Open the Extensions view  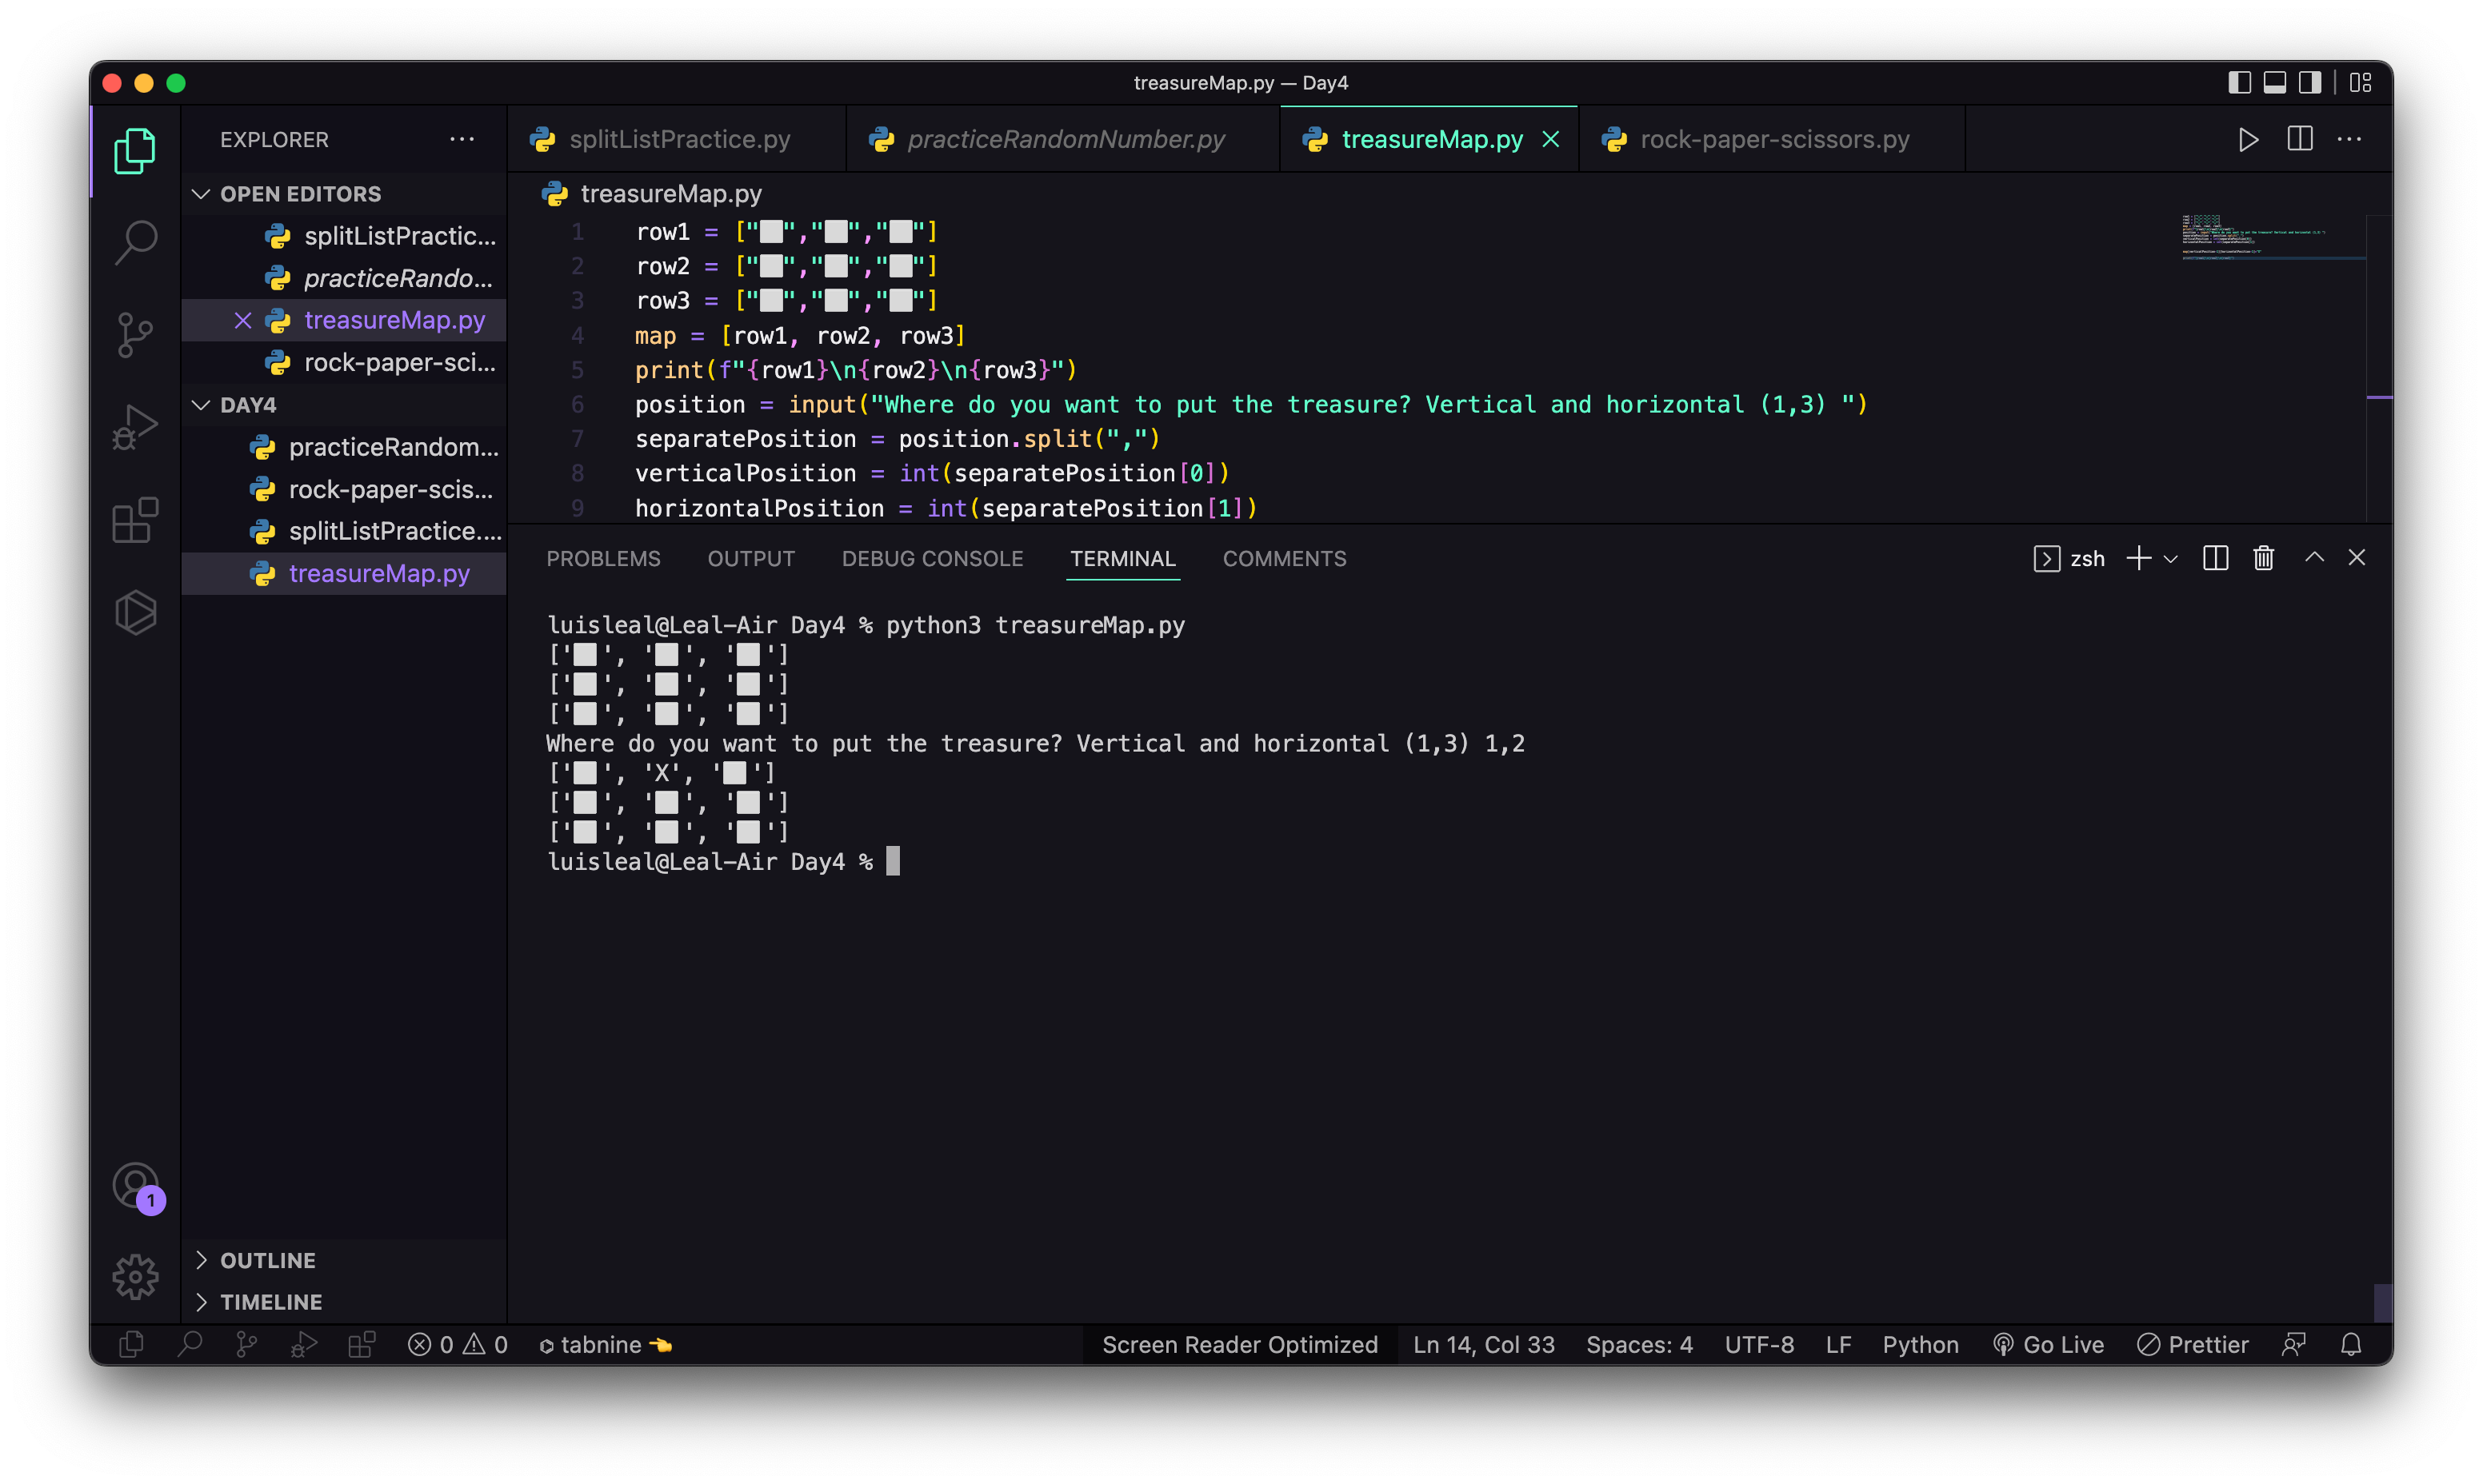point(135,519)
